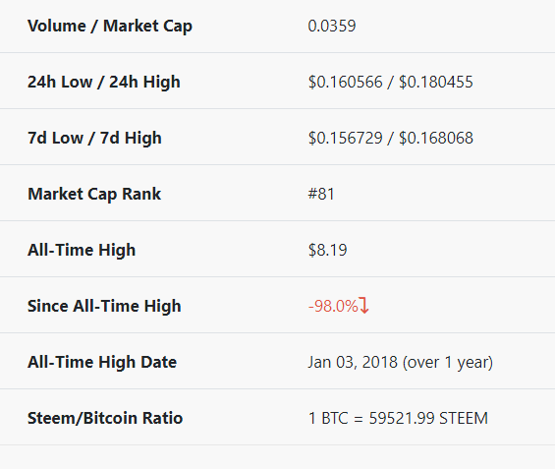The width and height of the screenshot is (555, 469).
Task: Click the 1 BTC = 59521.99 STEEM value
Action: [398, 418]
